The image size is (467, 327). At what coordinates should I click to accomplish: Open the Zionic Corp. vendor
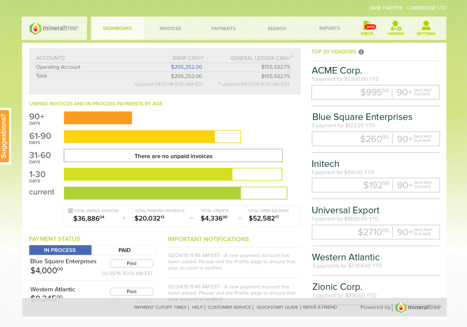click(x=337, y=287)
